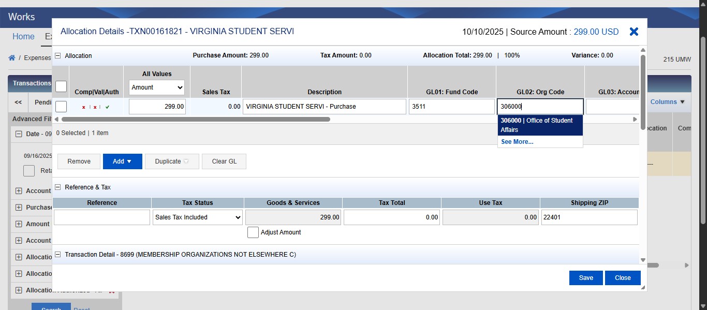Open the All Values Amount combo box

[156, 87]
